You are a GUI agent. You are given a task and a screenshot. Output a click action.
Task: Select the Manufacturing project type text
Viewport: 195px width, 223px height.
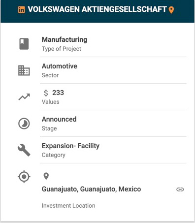point(65,39)
